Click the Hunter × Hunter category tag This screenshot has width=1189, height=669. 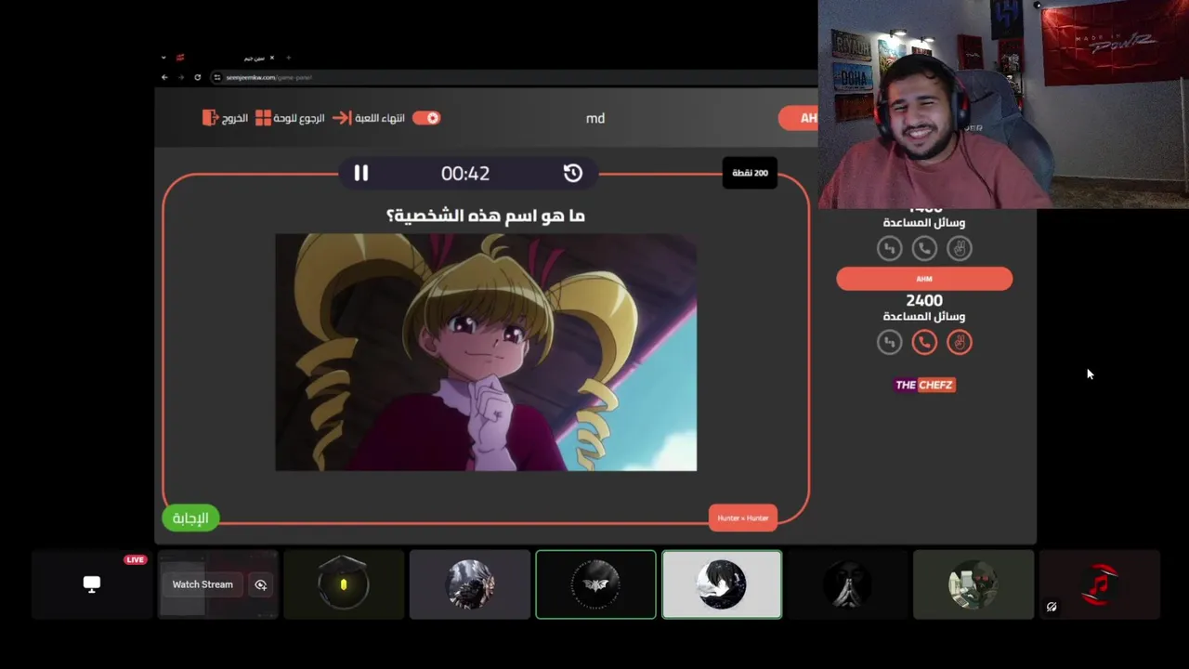tap(743, 518)
